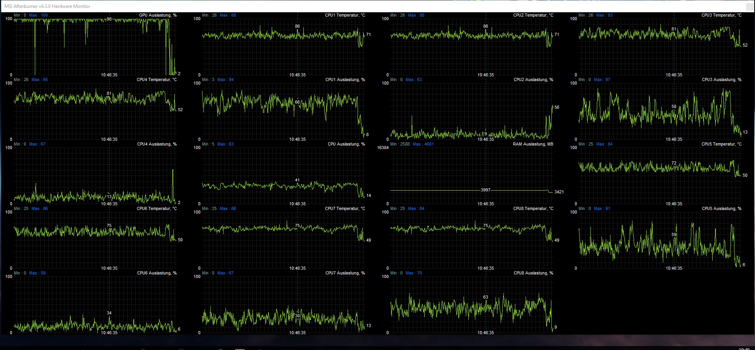Click the CPU6 Auslastung graph line

[x=95, y=324]
